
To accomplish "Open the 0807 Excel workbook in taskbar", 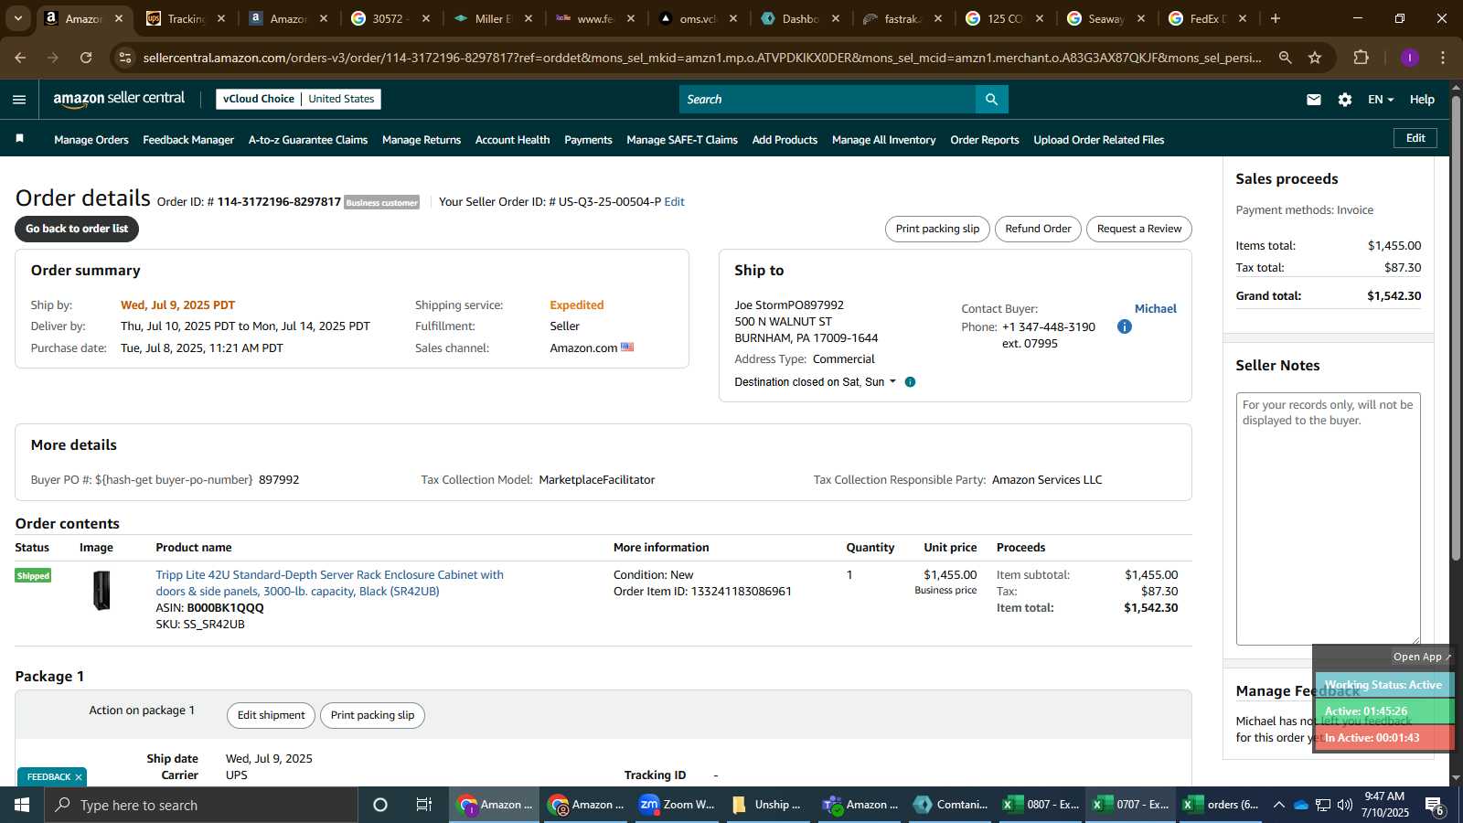I will (x=1041, y=805).
